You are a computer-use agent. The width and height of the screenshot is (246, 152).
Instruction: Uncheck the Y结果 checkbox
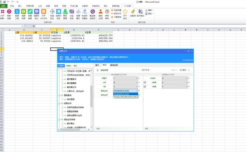tap(145, 86)
